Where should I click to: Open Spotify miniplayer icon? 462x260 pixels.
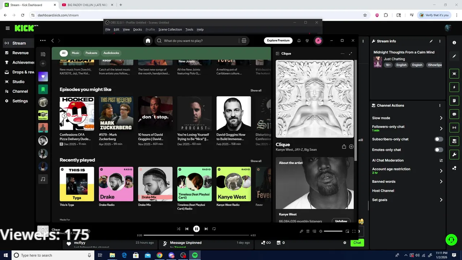(347, 231)
